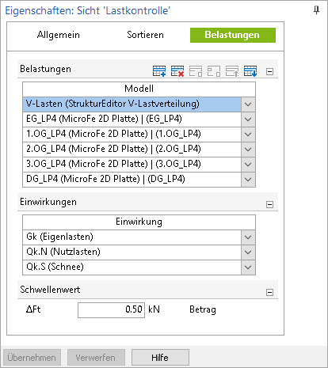Open dropdown for Gk (Eigenlasten) row
This screenshot has width=328, height=368.
pyautogui.click(x=248, y=237)
